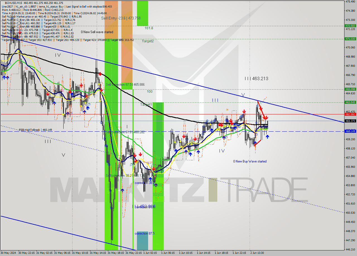Click the 446.210 price at bottom of axis
This screenshot has width=357, height=256.
coord(350,249)
